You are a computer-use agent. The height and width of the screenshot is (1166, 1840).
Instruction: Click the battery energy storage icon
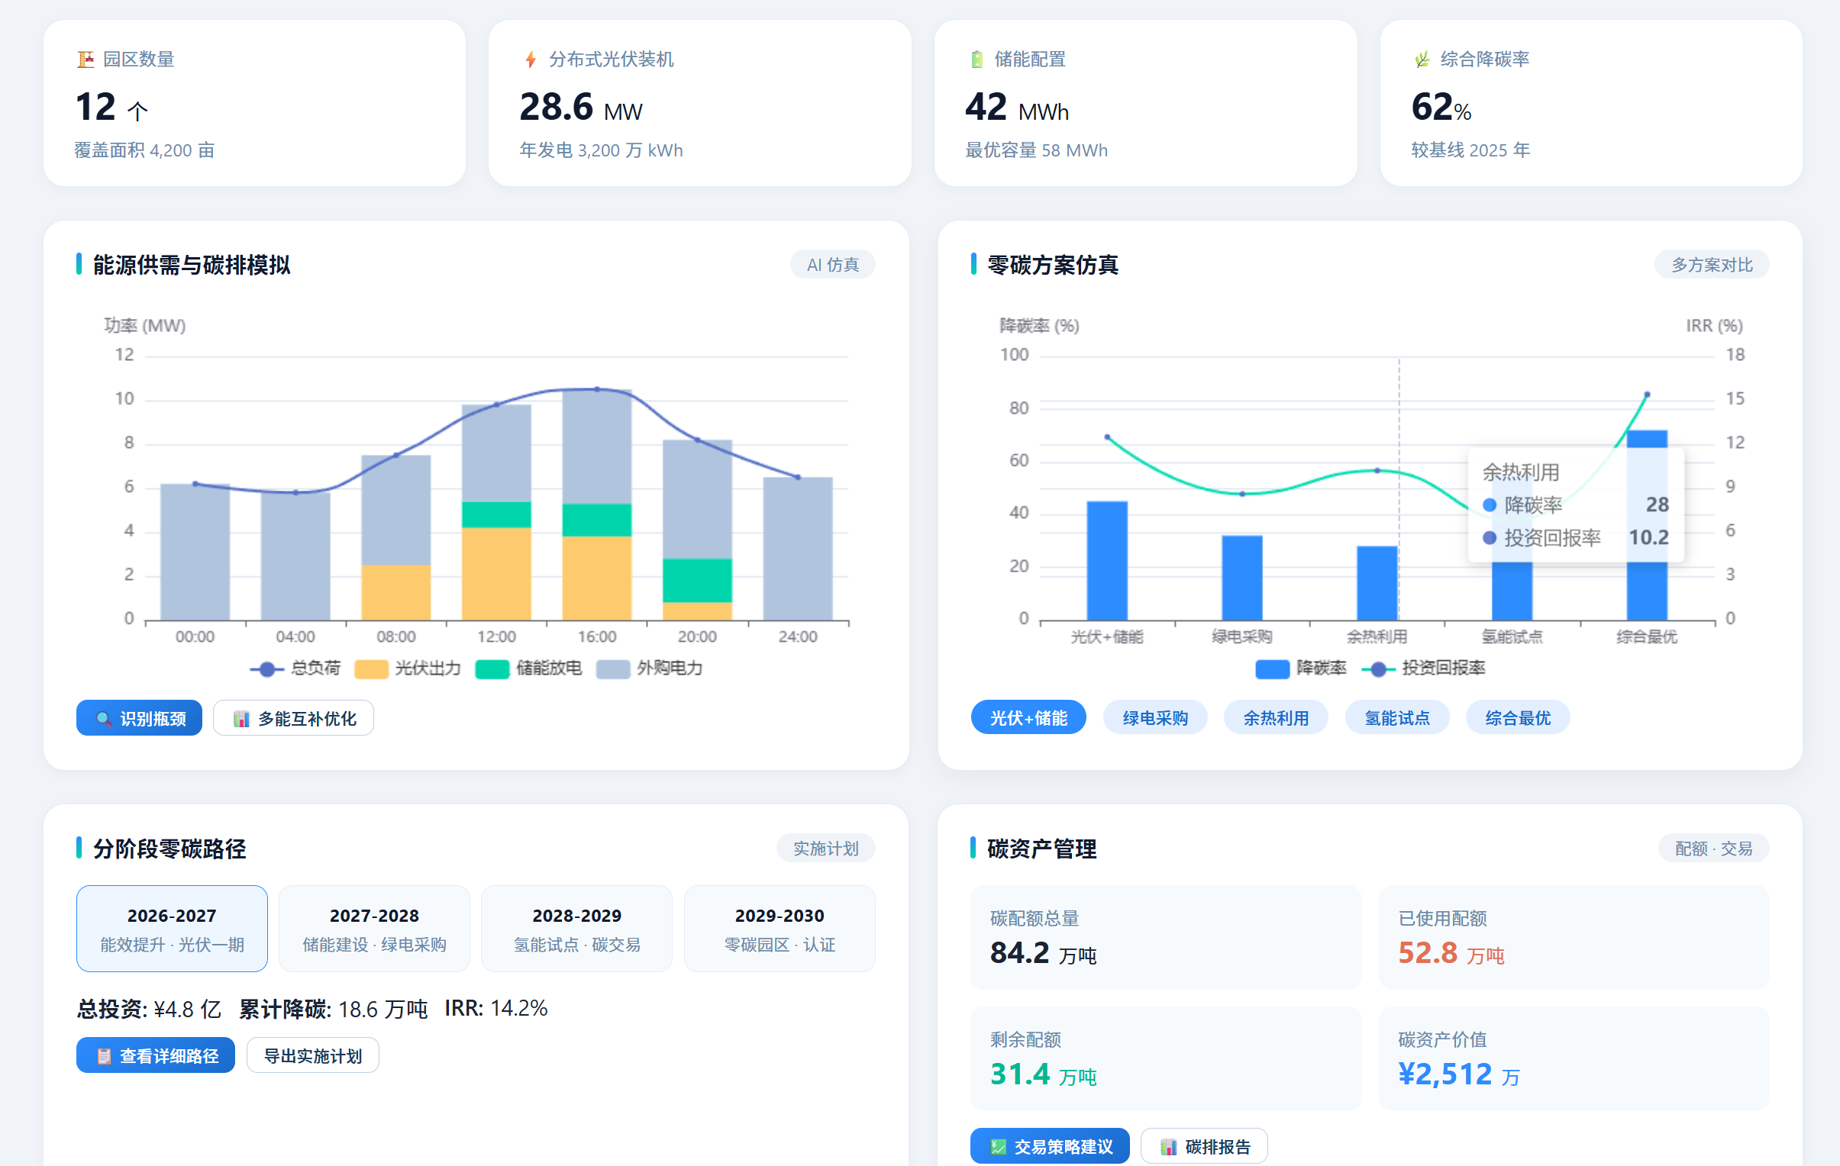point(976,59)
